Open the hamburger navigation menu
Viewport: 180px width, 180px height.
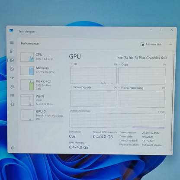click(12, 42)
